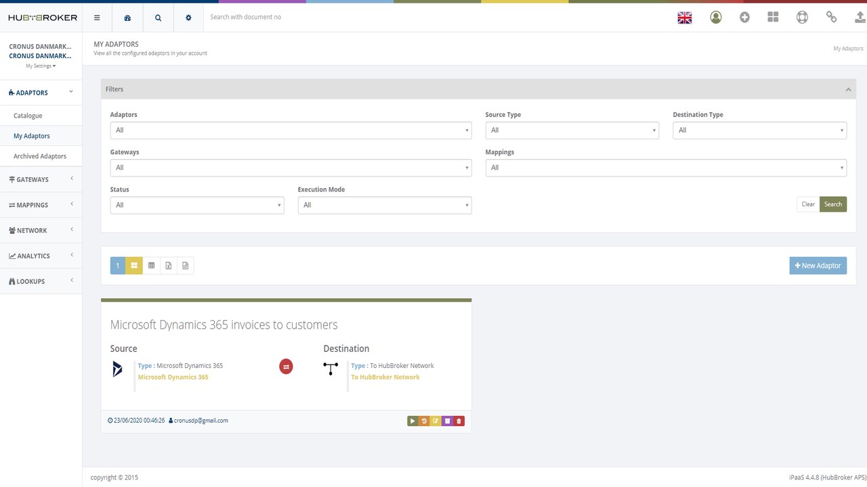
Task: Switch to card grid view
Action: [134, 266]
